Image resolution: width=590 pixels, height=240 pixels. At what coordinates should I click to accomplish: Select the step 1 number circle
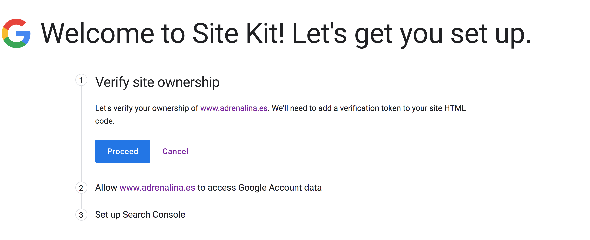81,80
